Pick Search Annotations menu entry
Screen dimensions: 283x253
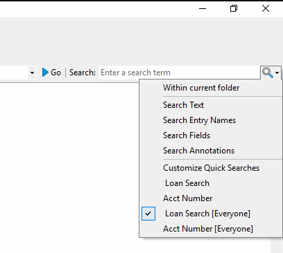tap(198, 151)
